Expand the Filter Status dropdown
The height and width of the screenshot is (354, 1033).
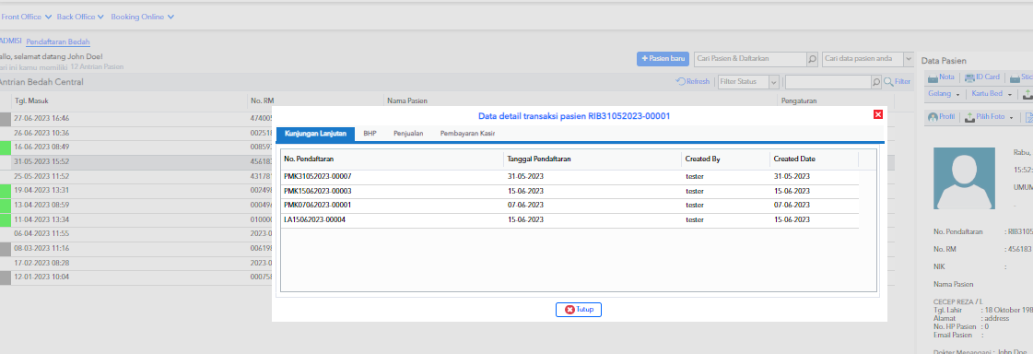(x=774, y=82)
